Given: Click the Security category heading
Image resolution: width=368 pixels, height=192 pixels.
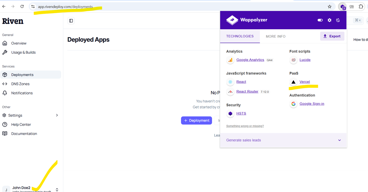Looking at the screenshot, I should [233, 105].
